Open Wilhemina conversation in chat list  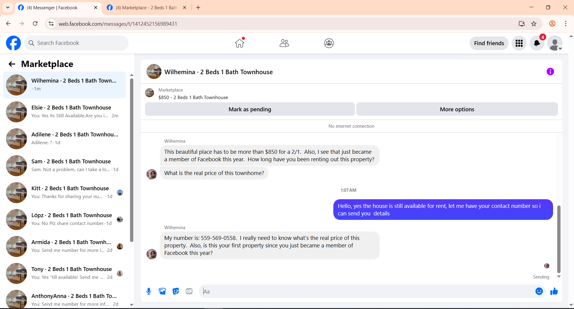(64, 85)
